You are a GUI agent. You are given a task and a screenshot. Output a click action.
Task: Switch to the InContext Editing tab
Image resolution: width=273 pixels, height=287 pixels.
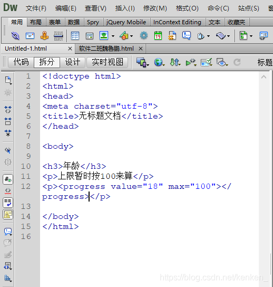coord(177,22)
